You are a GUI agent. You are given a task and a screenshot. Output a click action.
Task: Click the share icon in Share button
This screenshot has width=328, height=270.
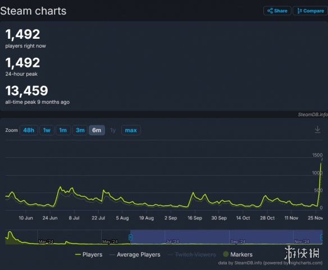[270, 11]
